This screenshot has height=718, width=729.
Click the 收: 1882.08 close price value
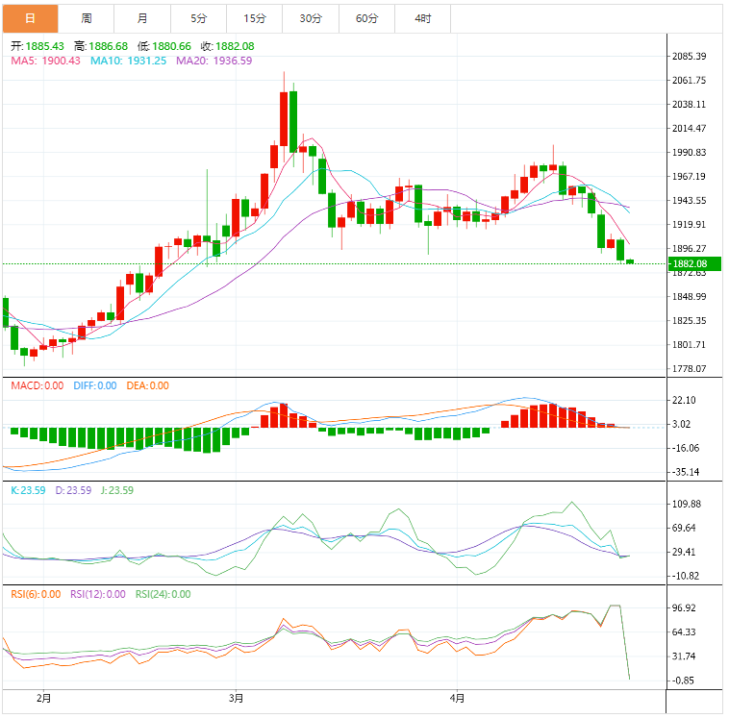click(x=227, y=46)
